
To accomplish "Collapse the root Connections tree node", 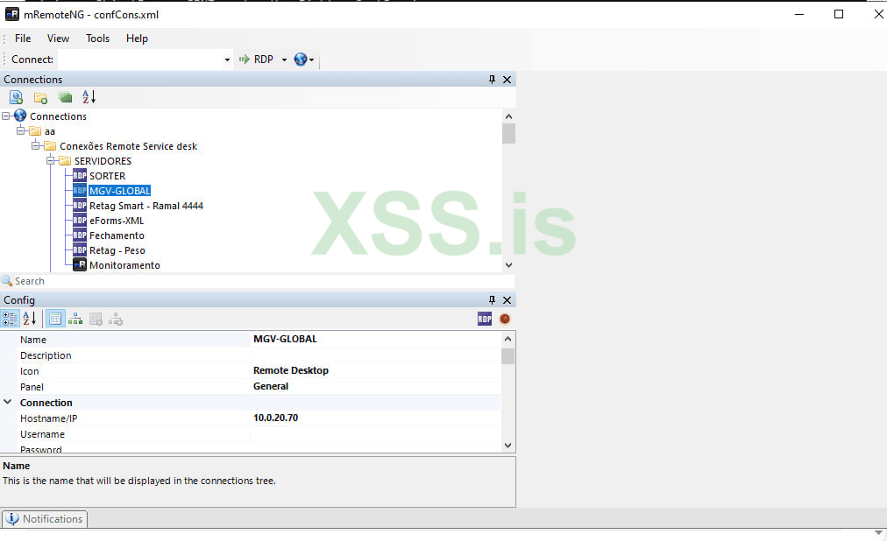I will 5,116.
